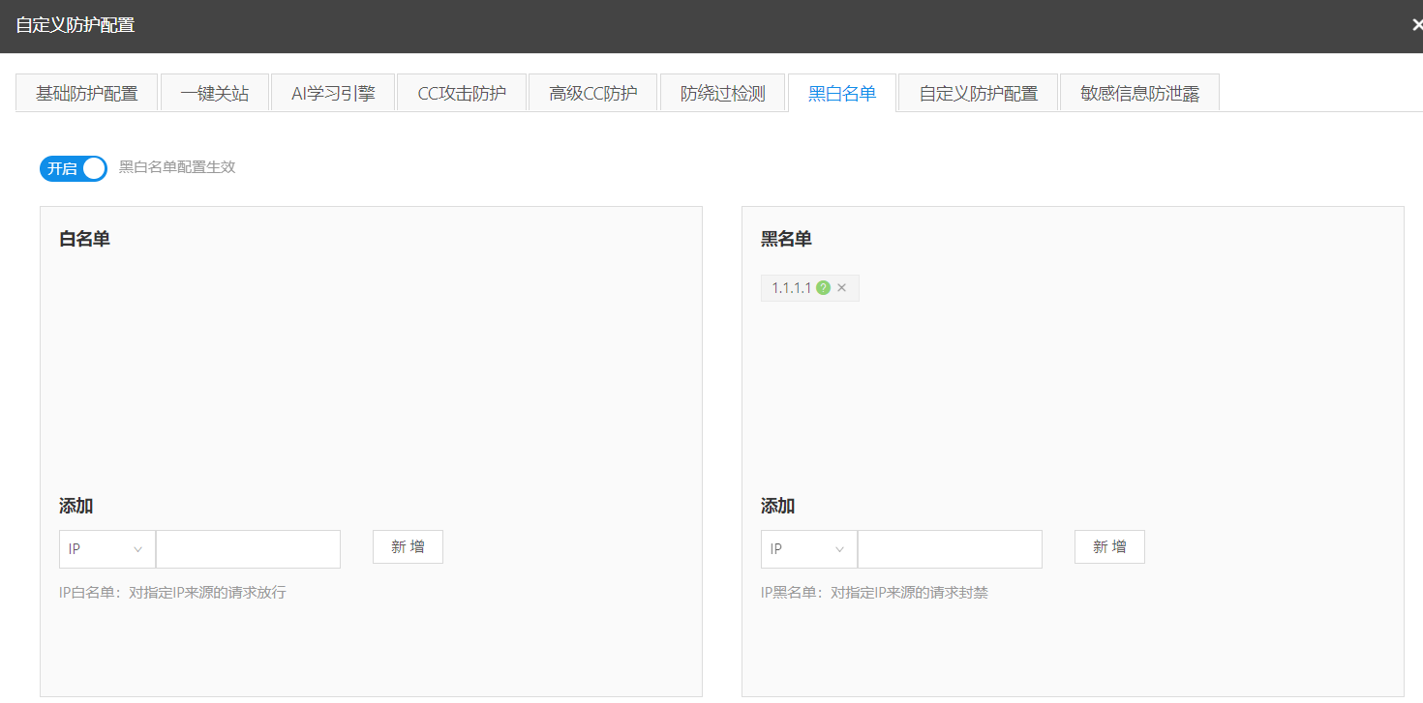The width and height of the screenshot is (1423, 703).
Task: Focus the whitelist IP input field
Action: [248, 549]
